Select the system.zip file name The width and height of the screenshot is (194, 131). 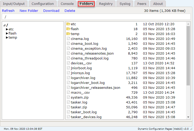tap(80, 97)
